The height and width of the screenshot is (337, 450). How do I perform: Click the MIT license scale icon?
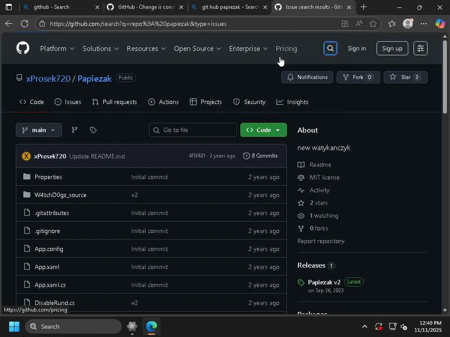pyautogui.click(x=301, y=177)
